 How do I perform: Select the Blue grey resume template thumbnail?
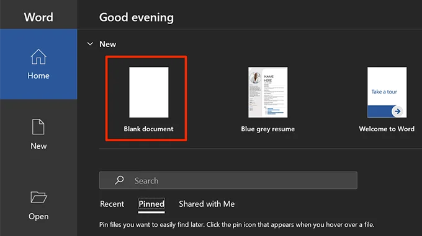tap(268, 92)
